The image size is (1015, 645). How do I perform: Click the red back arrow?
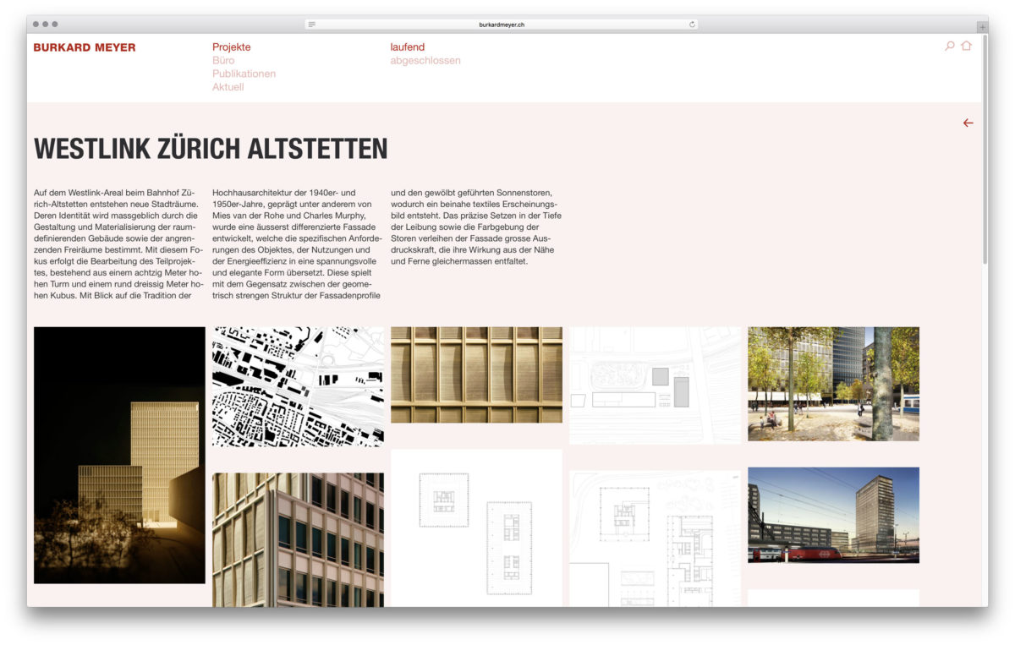click(x=968, y=123)
